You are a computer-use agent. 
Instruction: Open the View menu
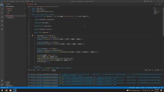[17, 1]
